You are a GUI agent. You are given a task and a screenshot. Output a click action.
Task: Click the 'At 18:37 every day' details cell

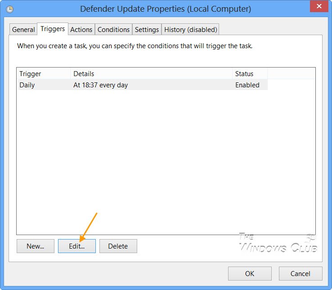(101, 85)
